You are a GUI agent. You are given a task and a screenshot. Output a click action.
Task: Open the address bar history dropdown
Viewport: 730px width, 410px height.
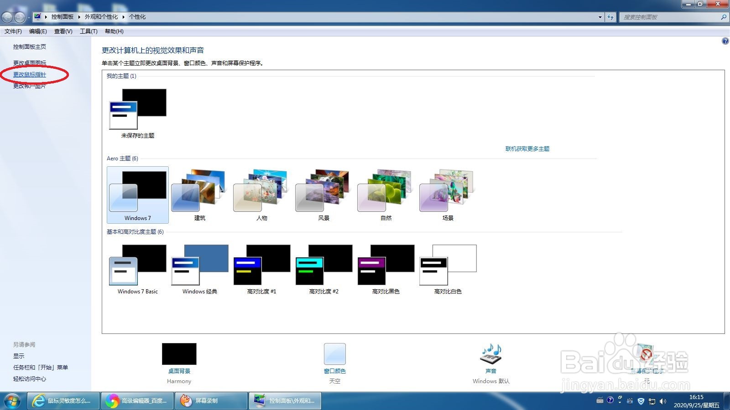600,17
